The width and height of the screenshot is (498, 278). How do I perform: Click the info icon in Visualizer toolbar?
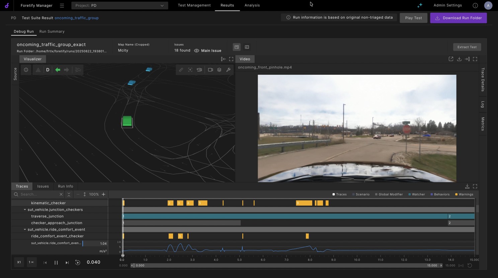tap(26, 70)
